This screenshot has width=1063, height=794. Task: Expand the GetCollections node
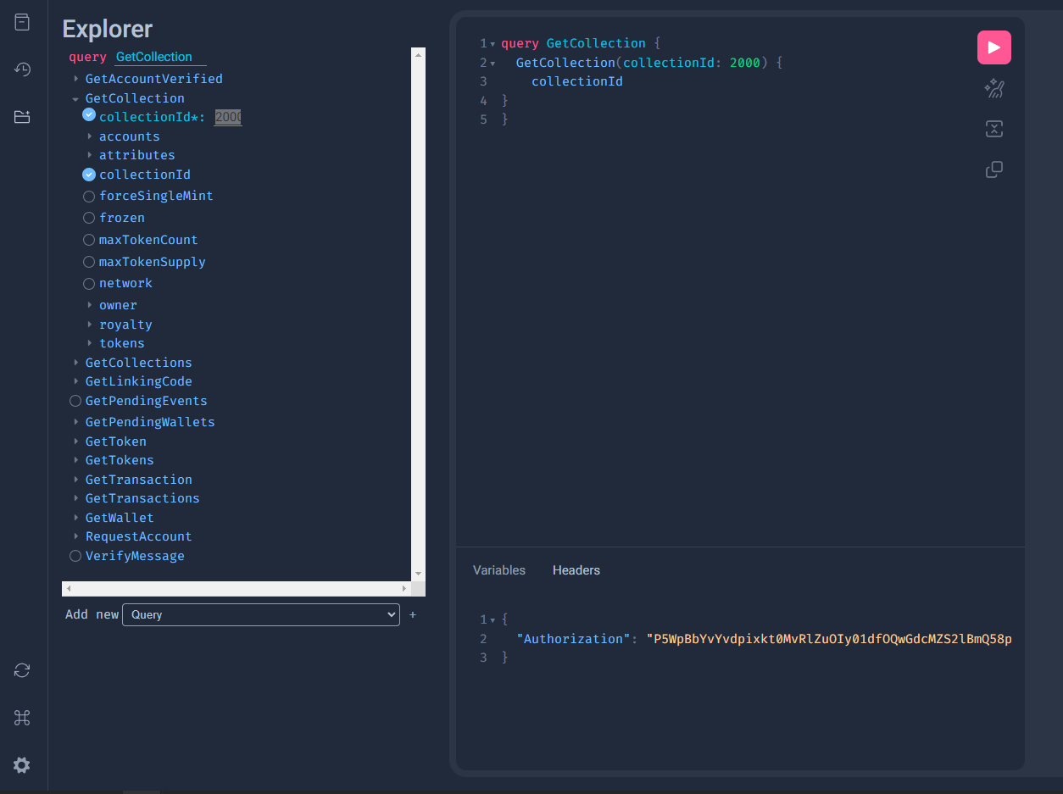[76, 363]
